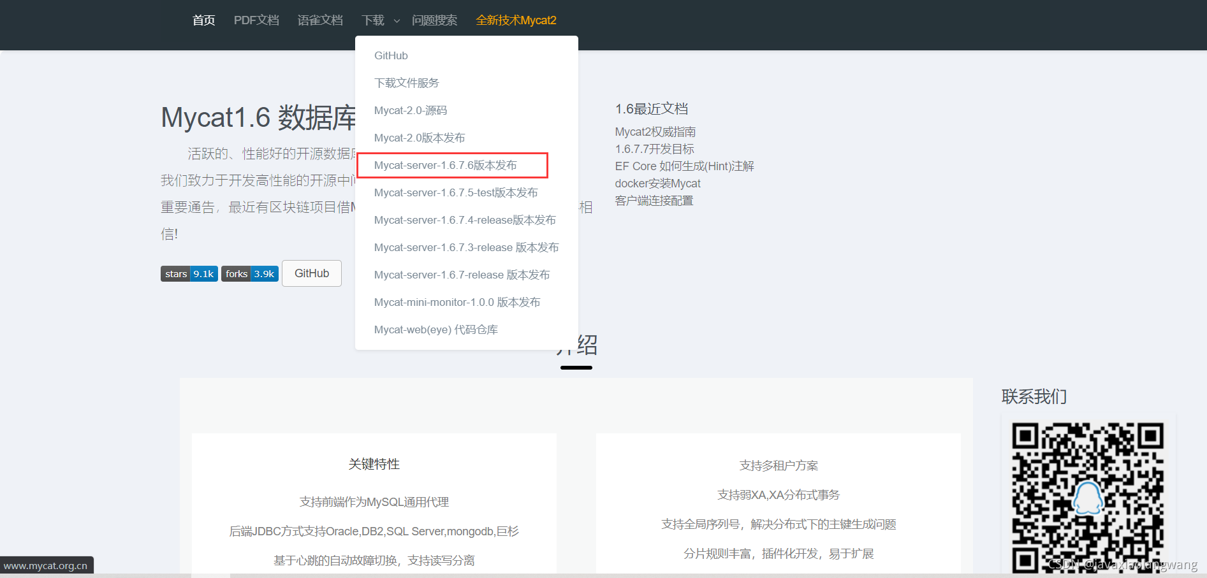This screenshot has height=578, width=1207.
Task: Open the PDF文档 nav link
Action: [x=256, y=20]
